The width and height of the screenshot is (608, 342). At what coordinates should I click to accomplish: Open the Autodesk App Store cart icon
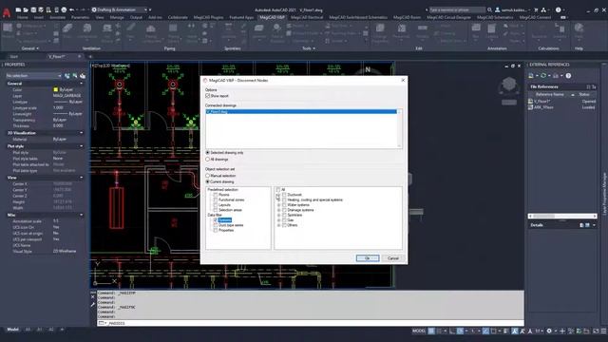click(x=536, y=9)
